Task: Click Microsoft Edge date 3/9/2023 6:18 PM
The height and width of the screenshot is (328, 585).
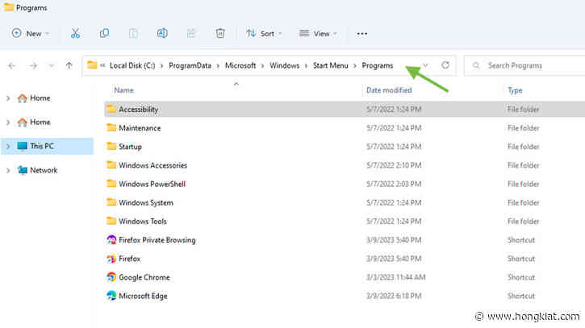Action: [x=394, y=296]
